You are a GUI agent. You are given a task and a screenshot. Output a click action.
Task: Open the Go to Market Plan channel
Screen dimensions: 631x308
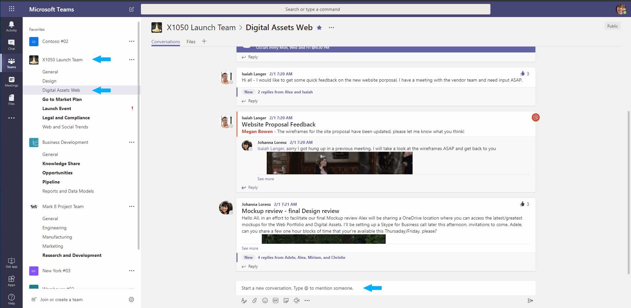point(62,99)
